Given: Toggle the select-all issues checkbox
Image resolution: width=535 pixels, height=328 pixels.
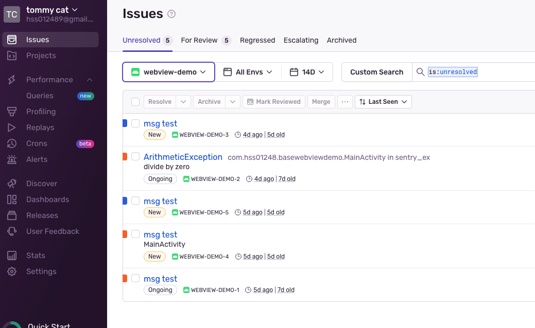Looking at the screenshot, I should pyautogui.click(x=135, y=102).
